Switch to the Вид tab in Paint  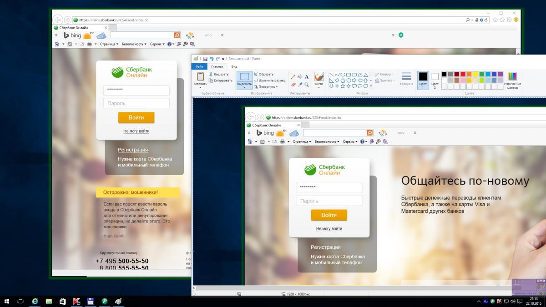[x=234, y=66]
